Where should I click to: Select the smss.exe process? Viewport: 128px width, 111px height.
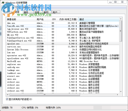(63, 79)
